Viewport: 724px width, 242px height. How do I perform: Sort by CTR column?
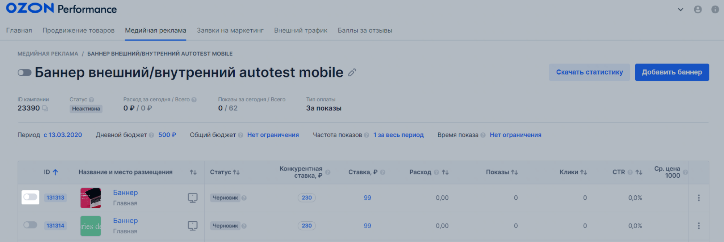(639, 172)
